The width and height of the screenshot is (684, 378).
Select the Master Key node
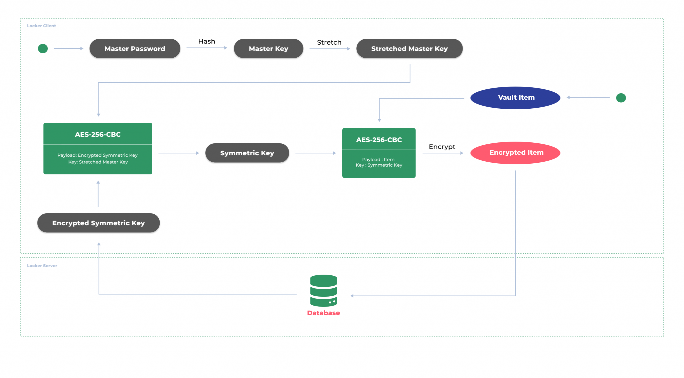click(x=268, y=49)
